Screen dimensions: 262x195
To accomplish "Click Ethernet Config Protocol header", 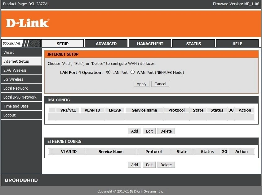I will coord(153,151).
